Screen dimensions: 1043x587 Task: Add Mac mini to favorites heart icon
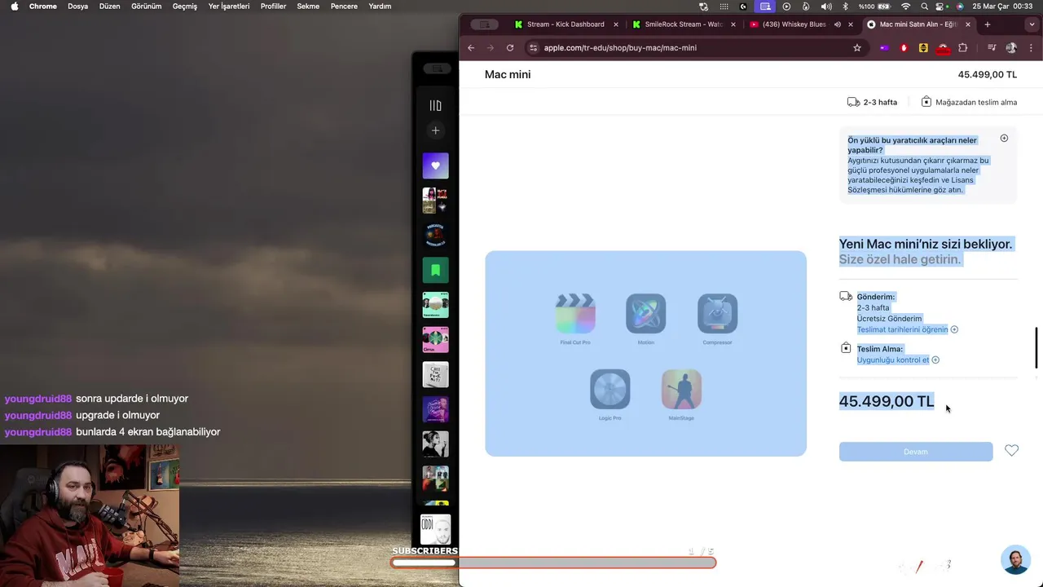click(1011, 451)
